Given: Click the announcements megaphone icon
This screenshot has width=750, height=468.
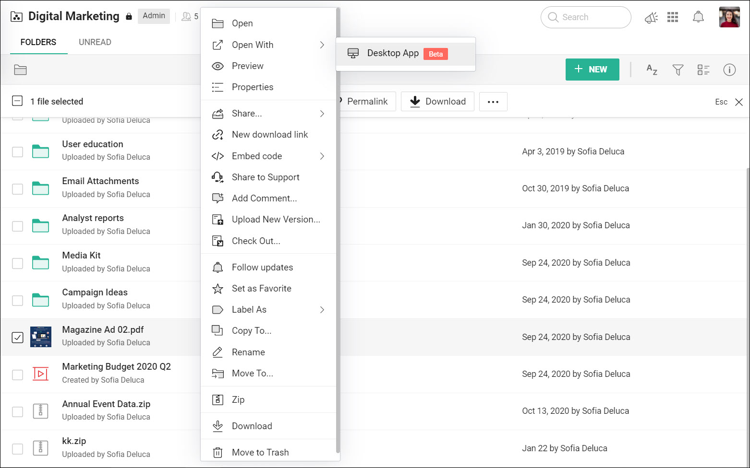Looking at the screenshot, I should point(651,17).
